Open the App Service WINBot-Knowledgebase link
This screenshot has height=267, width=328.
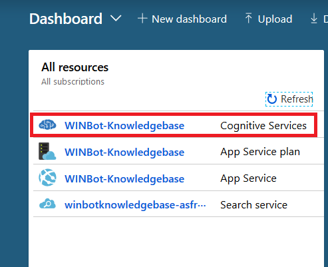click(x=124, y=179)
